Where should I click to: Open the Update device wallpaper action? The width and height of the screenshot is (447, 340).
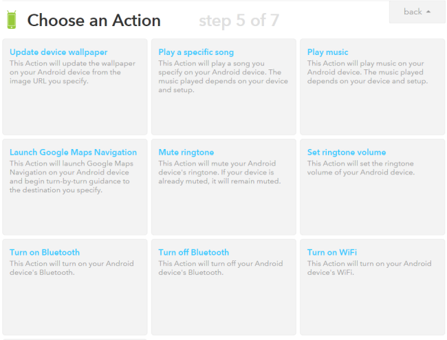[58, 52]
